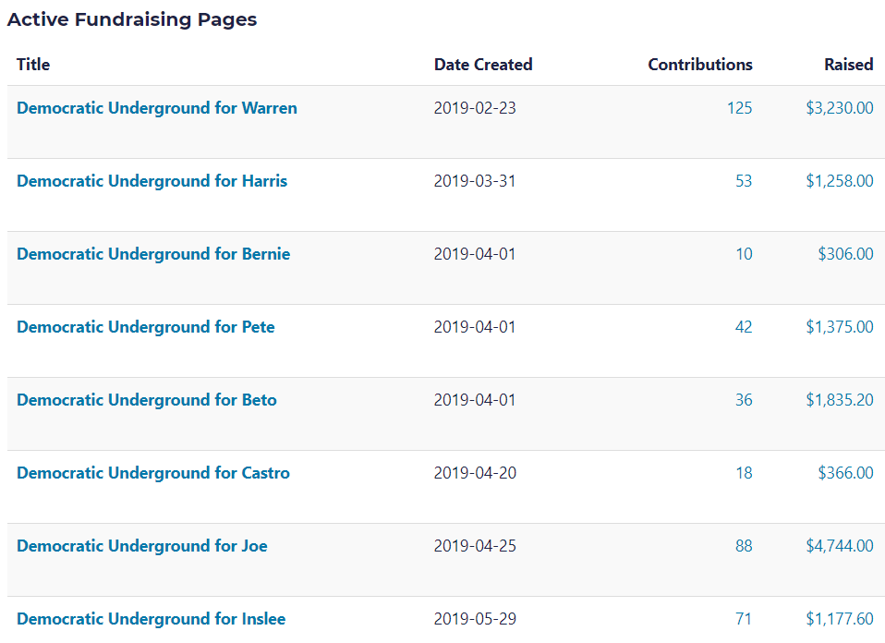Click the Title column header
Viewport: 885px width, 643px height.
[33, 65]
